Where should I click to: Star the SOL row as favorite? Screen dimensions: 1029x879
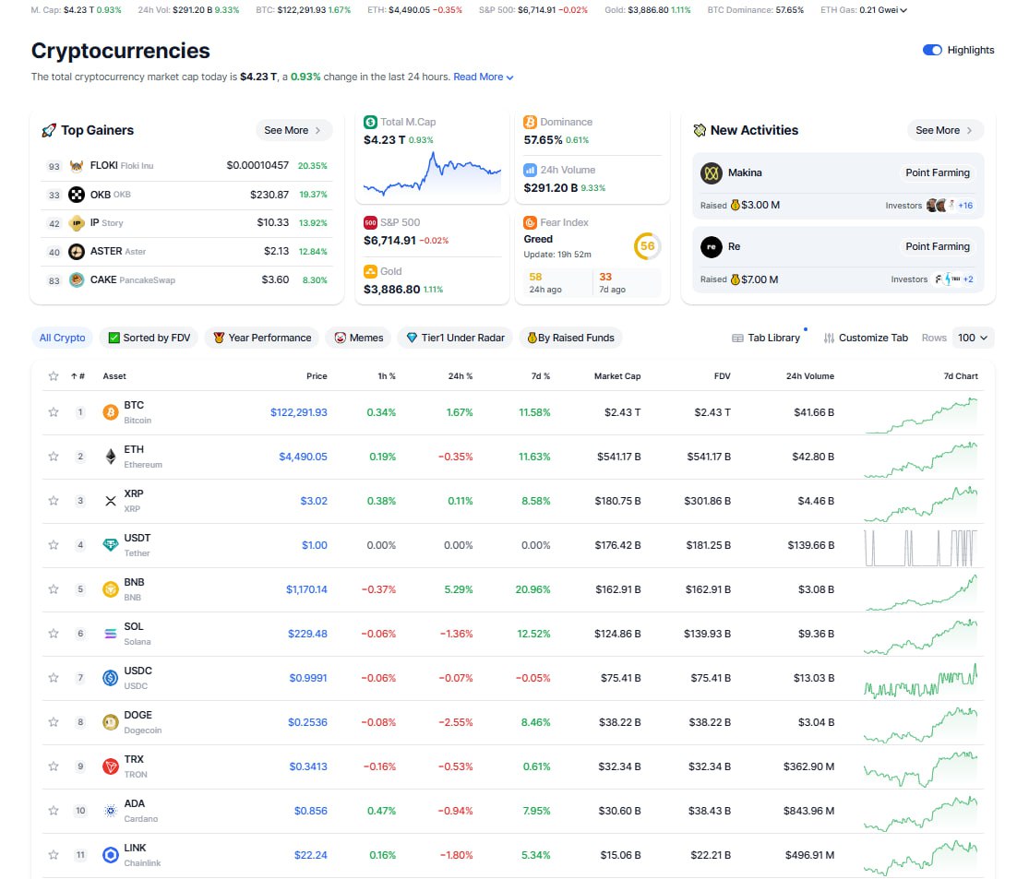(x=54, y=634)
